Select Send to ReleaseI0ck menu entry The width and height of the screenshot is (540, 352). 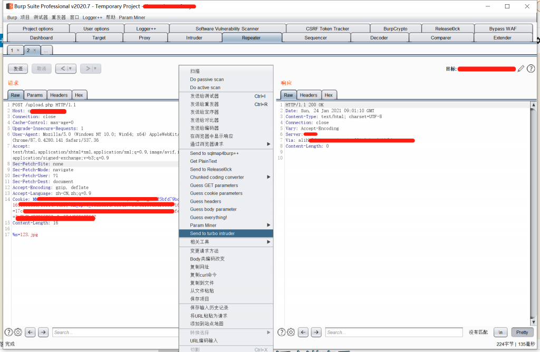[x=226, y=169]
